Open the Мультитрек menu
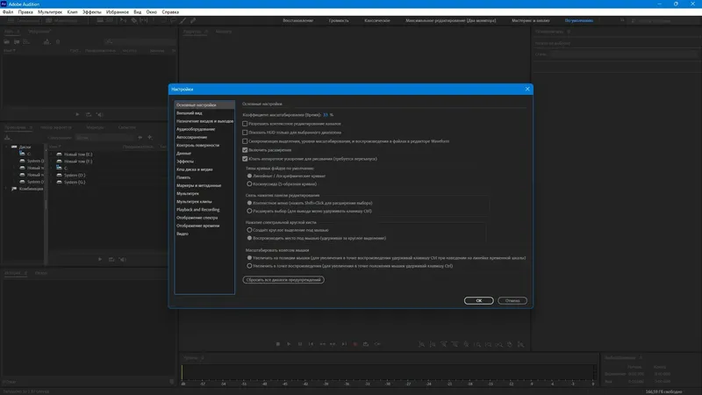702x395 pixels. click(50, 12)
